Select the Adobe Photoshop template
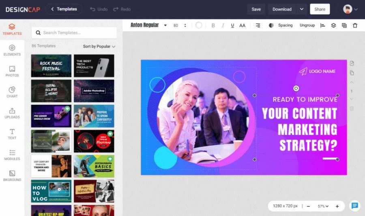Screen dimensions: 365x216 [94, 91]
